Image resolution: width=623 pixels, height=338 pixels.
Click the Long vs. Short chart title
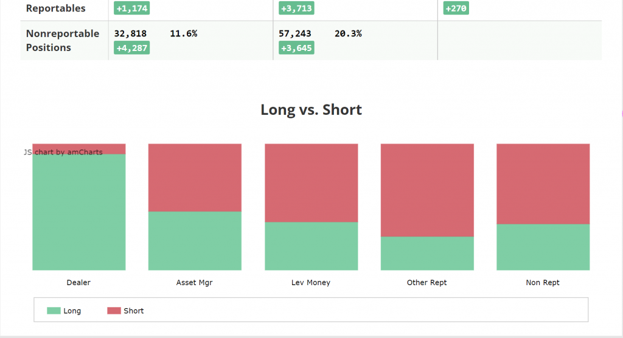[311, 109]
